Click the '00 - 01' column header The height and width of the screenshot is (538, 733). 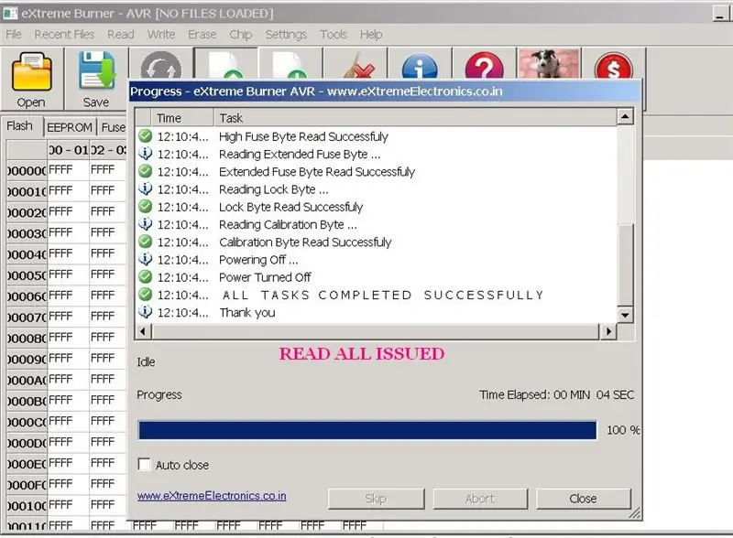(68, 150)
